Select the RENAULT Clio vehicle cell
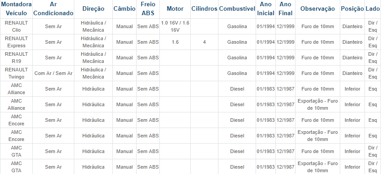This screenshot has height=174, width=381. [16, 26]
